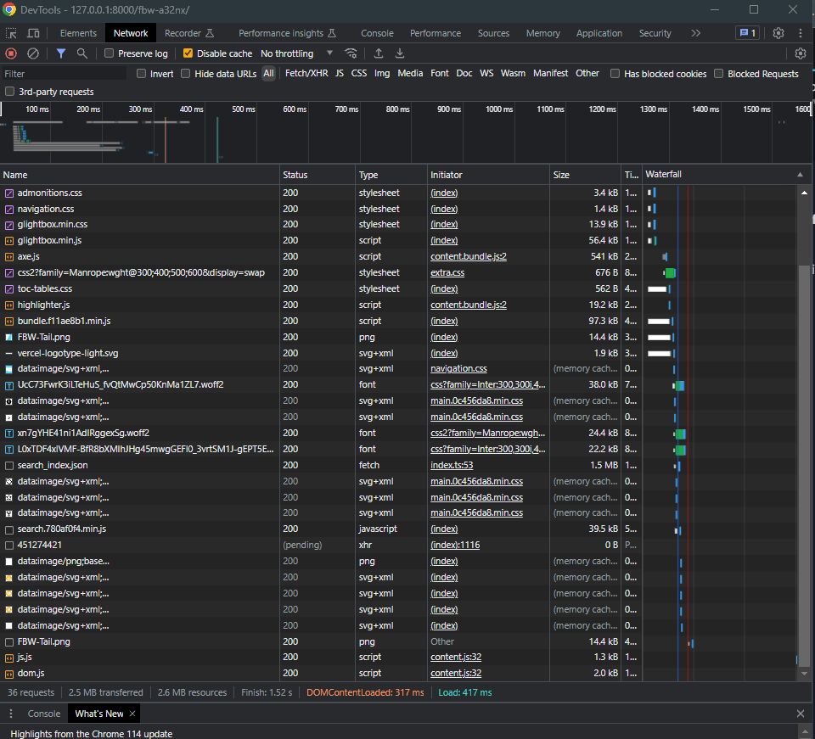Open the network search magnifier

tap(82, 53)
